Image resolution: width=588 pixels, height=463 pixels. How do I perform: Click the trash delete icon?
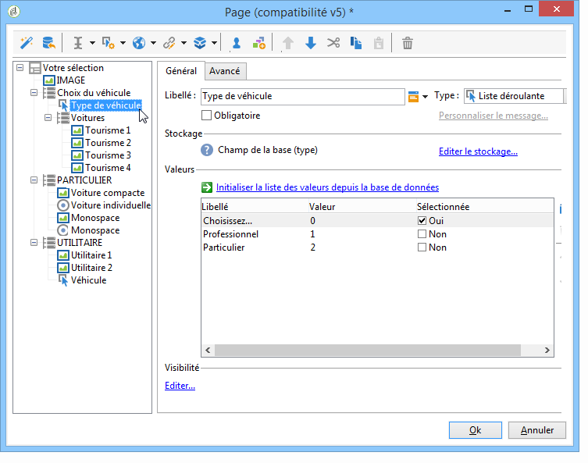coord(407,43)
